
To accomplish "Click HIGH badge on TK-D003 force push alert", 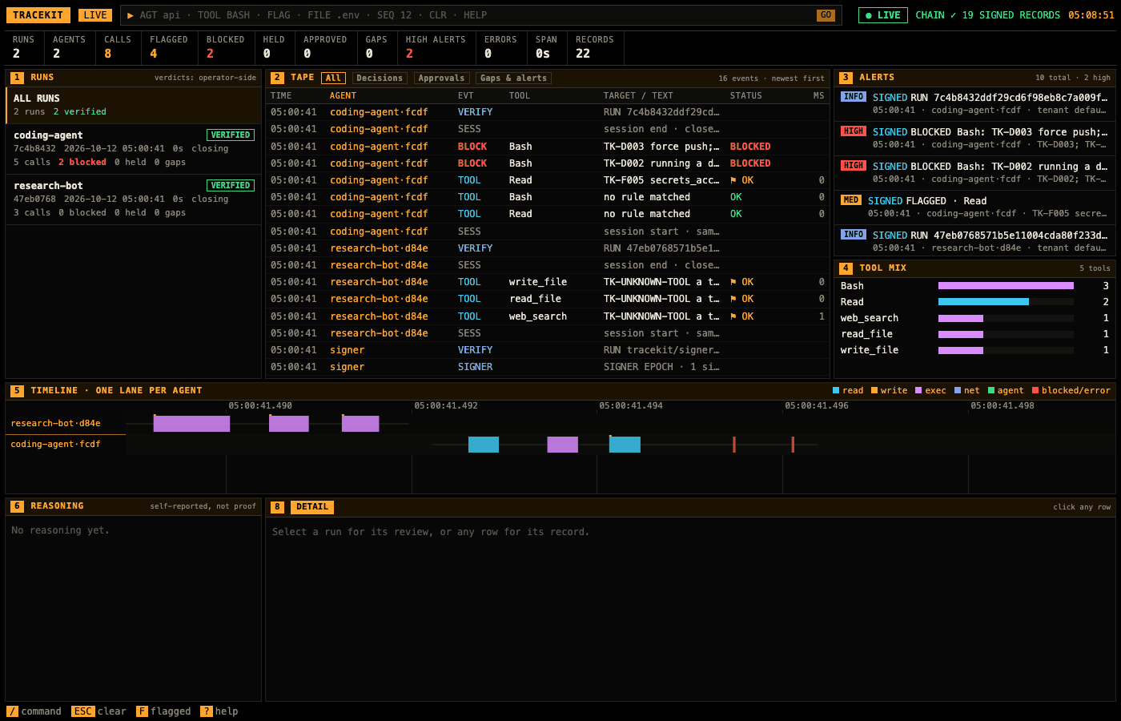I will [x=854, y=131].
